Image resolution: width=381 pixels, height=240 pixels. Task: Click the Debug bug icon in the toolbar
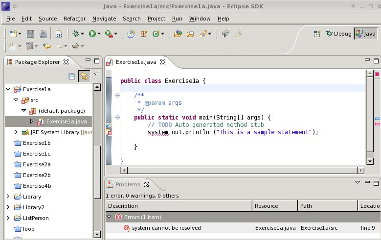point(76,34)
